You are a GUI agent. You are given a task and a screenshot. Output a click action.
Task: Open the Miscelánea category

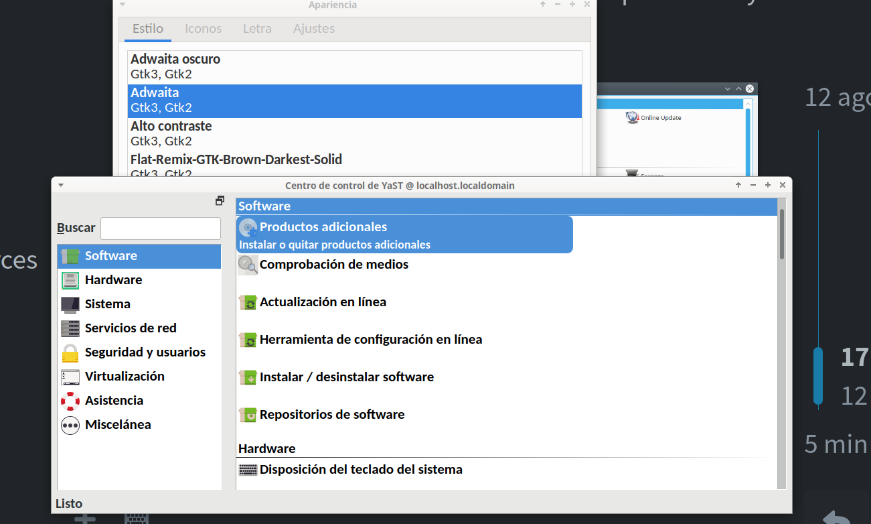(x=117, y=425)
